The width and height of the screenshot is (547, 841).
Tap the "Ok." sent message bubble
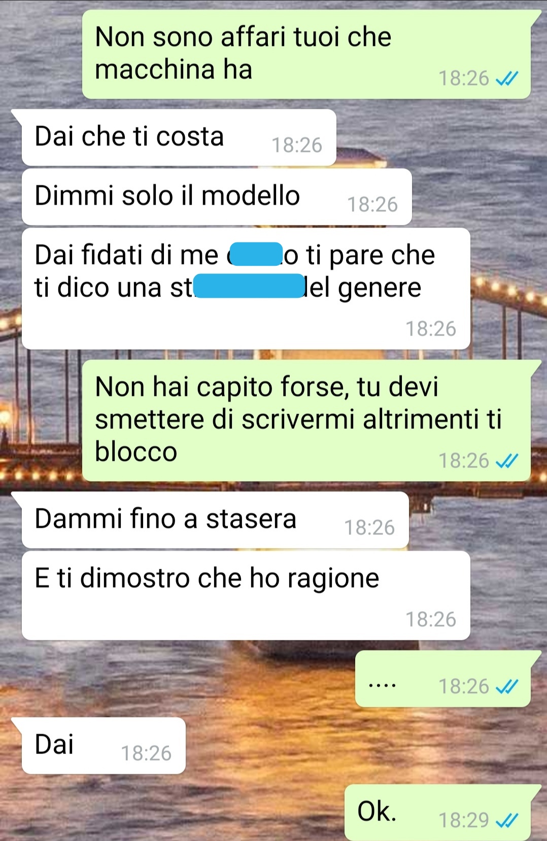pyautogui.click(x=437, y=813)
